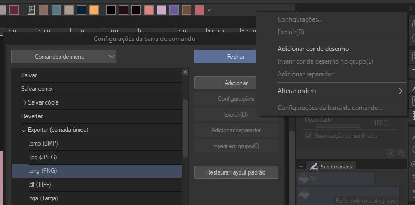Click the Opacidade slider bar

coord(338,126)
